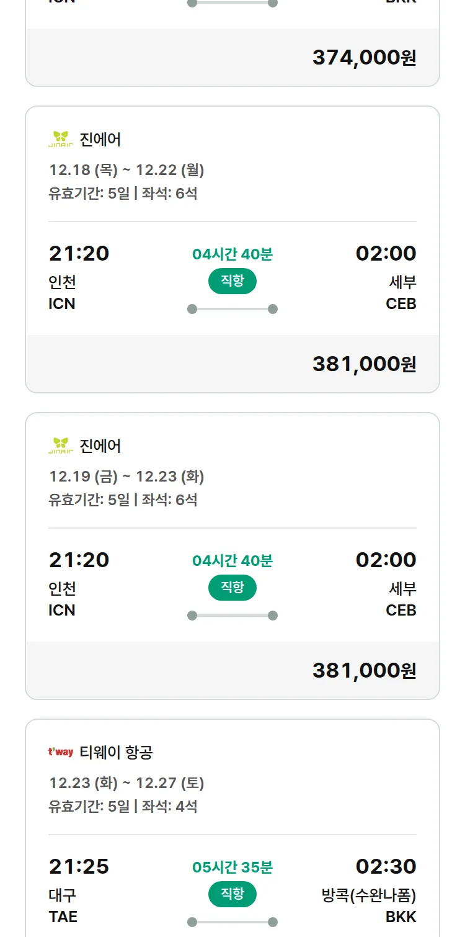Tap the 직항 badge on the Daegu–Bangkok flight

click(x=232, y=894)
